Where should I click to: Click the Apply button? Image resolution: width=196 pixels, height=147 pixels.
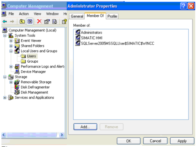tap(182, 141)
